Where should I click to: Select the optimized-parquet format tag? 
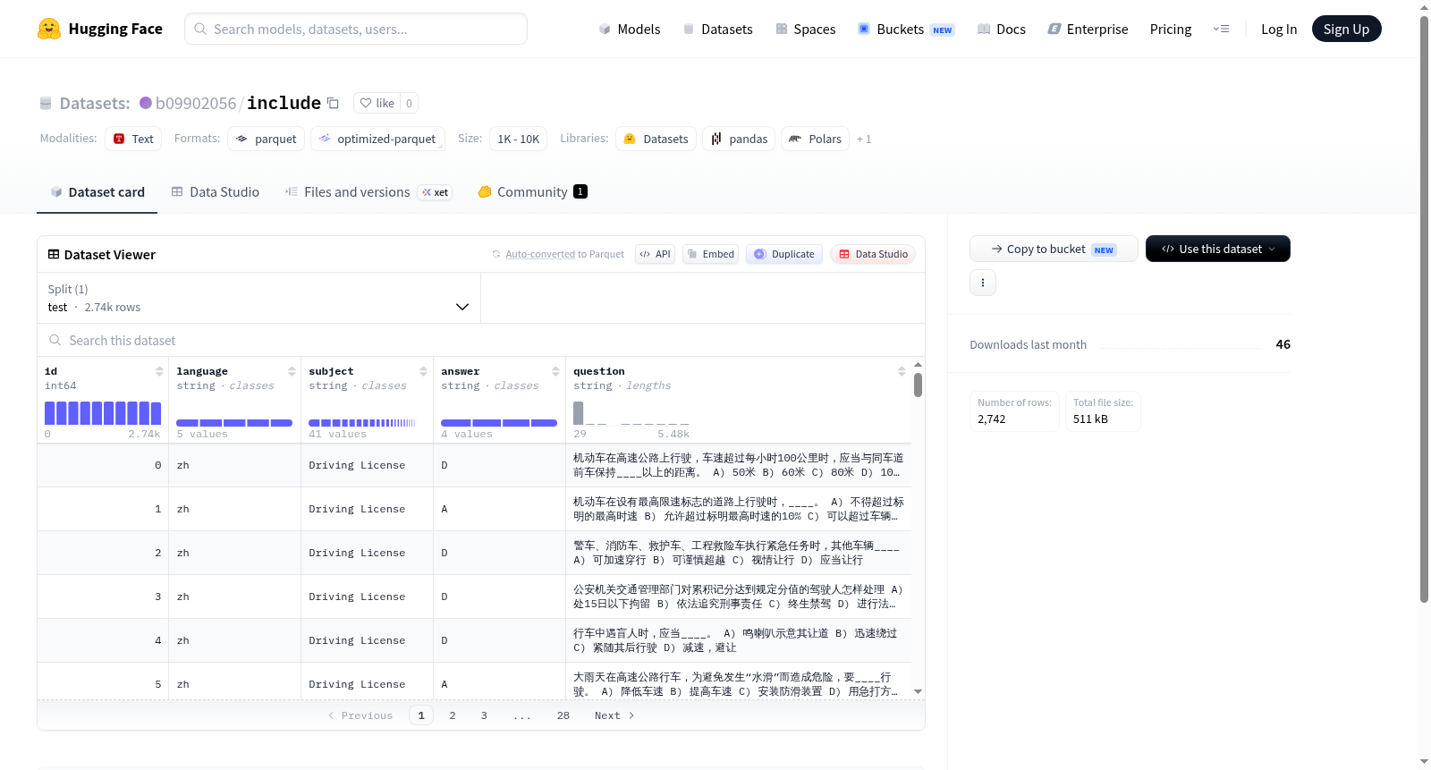[377, 139]
